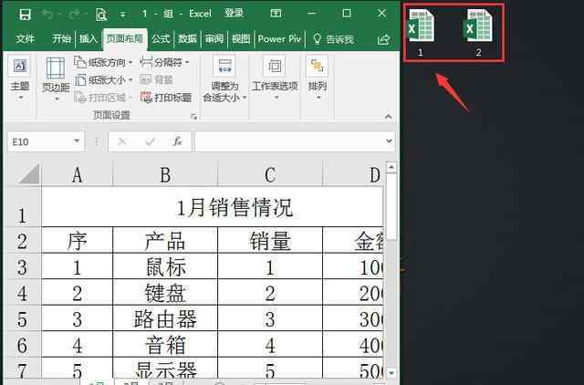The height and width of the screenshot is (385, 584).
Task: Open Excel file 2 on desktop
Action: tap(476, 33)
